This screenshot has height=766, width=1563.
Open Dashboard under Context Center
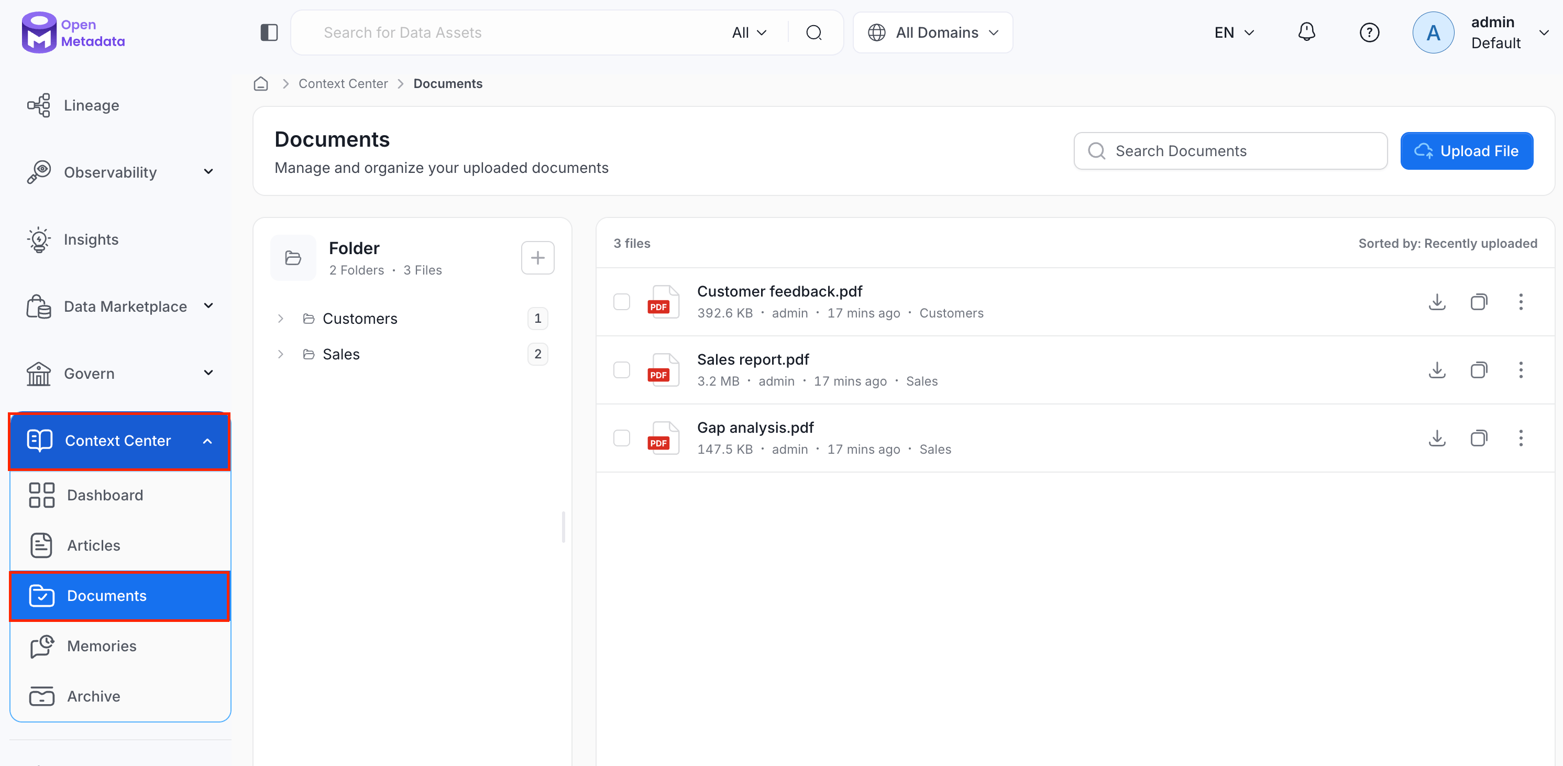click(120, 495)
